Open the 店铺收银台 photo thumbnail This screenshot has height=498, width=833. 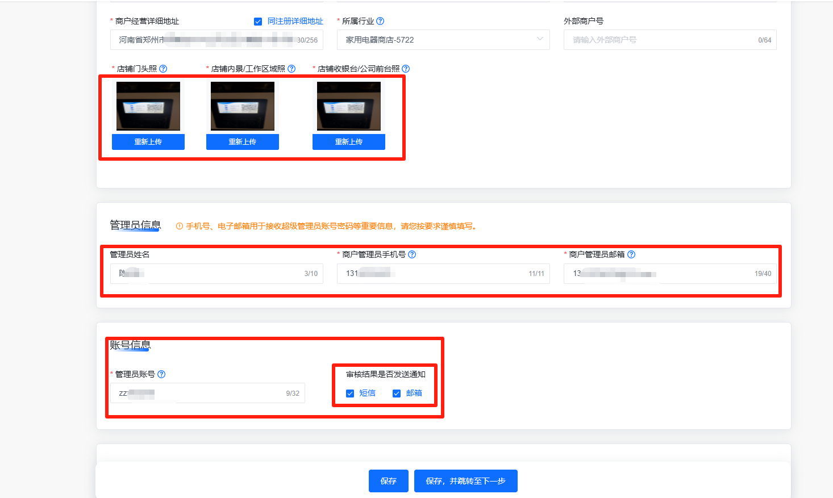click(349, 106)
